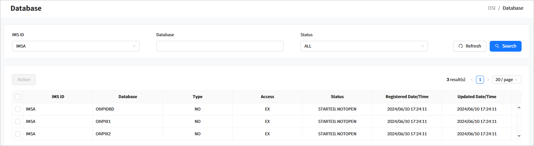The height and width of the screenshot is (146, 534).
Task: Tick the OIVPIX2 row checkbox
Action: [18, 134]
